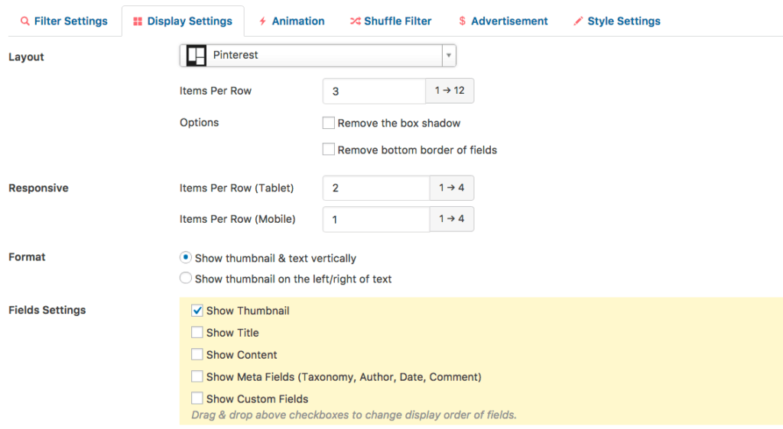Viewport: 783px width, 429px height.
Task: Enable Remove the box shadow option
Action: point(329,123)
